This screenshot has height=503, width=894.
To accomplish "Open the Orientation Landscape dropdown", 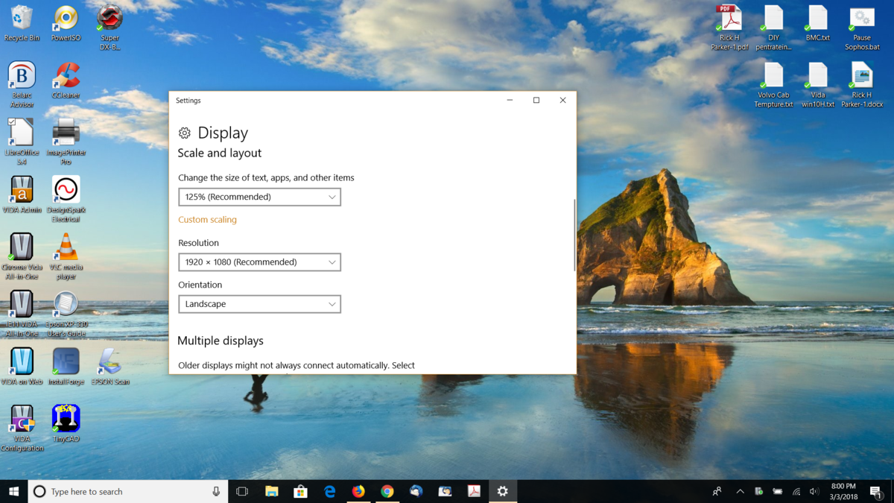I will click(259, 304).
